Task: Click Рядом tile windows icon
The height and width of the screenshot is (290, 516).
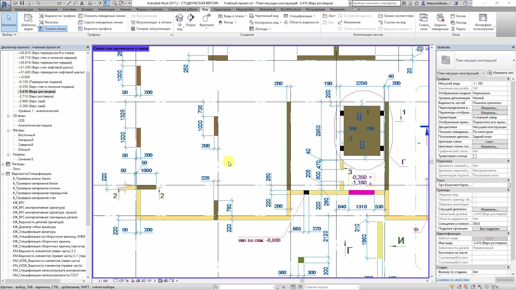Action: coord(458,29)
